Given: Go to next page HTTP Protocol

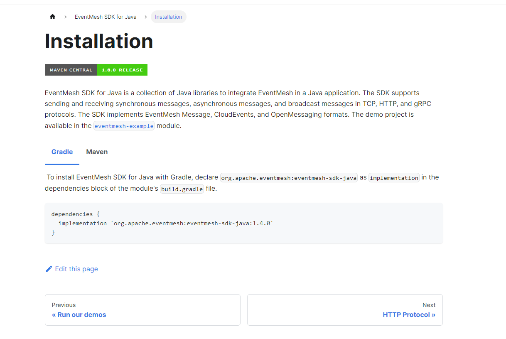Looking at the screenshot, I should pyautogui.click(x=345, y=310).
